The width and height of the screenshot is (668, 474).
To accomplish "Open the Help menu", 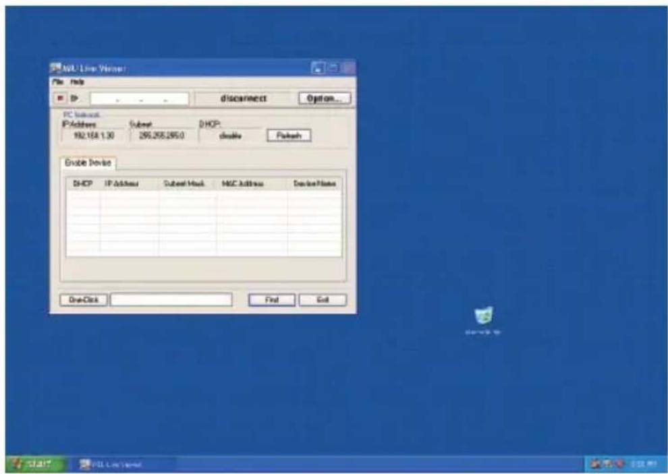I will [78, 82].
